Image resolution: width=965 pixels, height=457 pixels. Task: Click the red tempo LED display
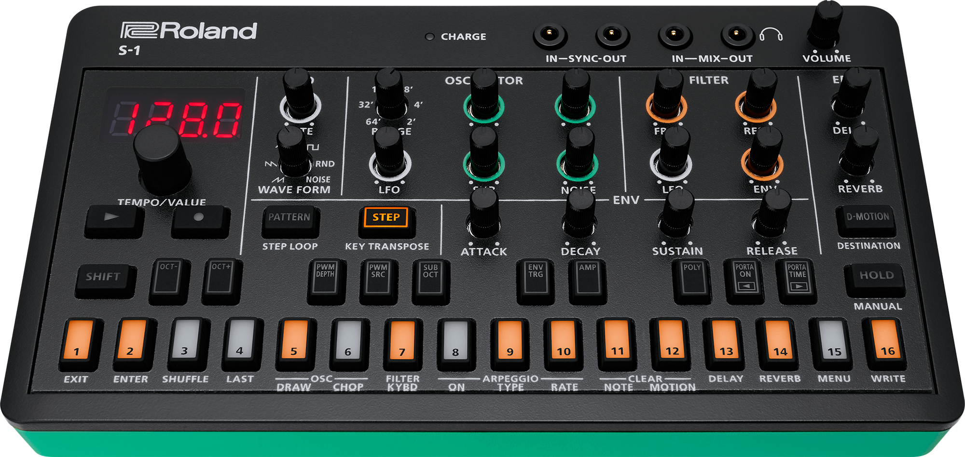176,117
